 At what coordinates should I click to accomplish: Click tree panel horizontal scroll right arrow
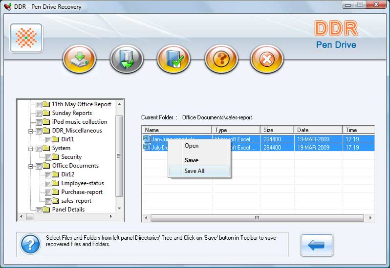pos(111,216)
